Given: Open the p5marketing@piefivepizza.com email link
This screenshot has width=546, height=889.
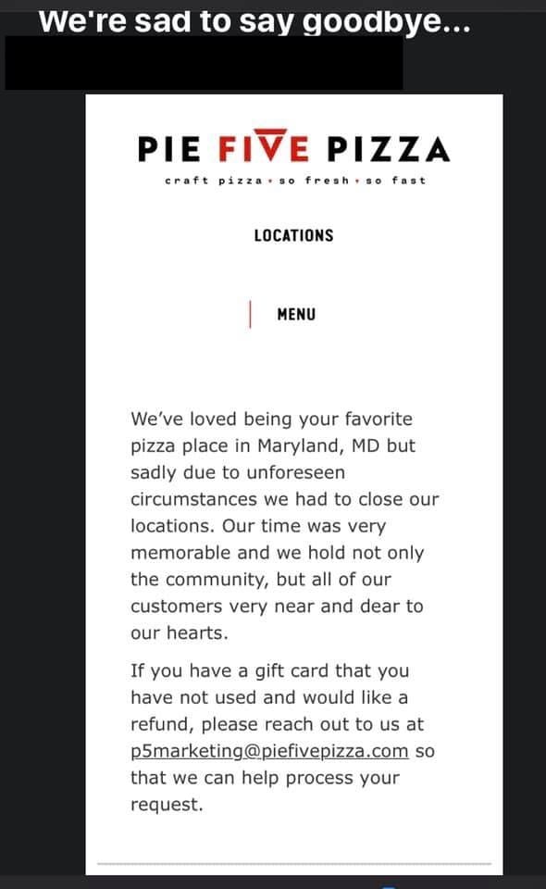Looking at the screenshot, I should [269, 751].
